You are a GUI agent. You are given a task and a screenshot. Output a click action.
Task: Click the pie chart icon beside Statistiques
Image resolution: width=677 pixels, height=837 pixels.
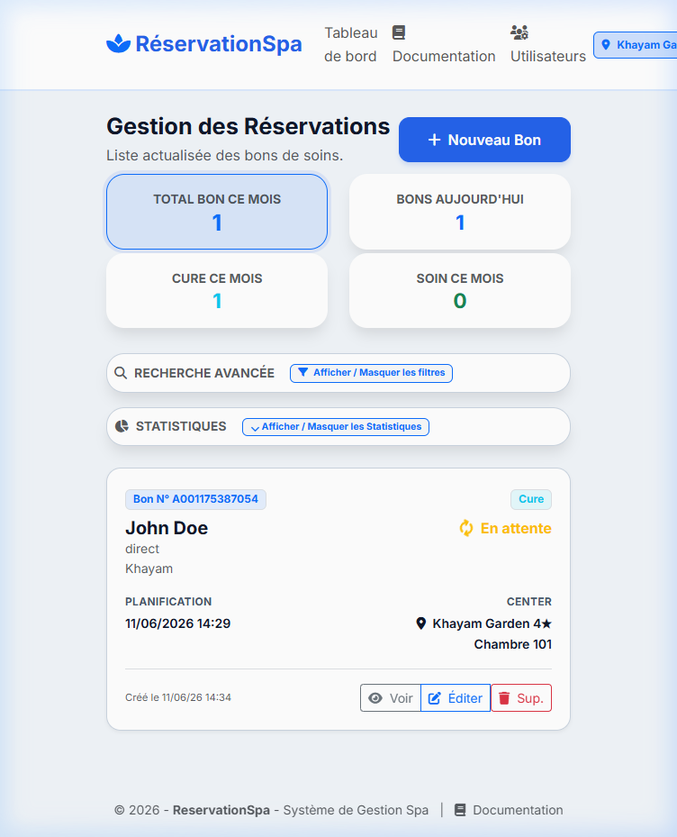click(x=122, y=426)
